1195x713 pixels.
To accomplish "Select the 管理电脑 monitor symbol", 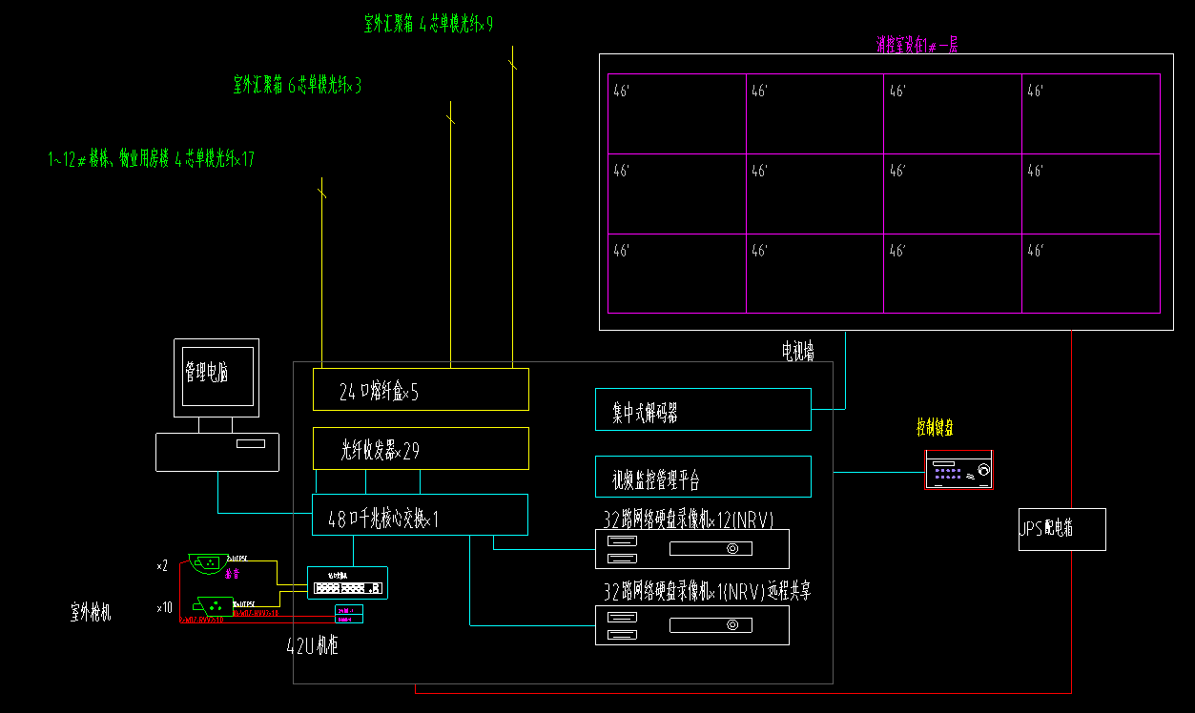I will tap(216, 377).
